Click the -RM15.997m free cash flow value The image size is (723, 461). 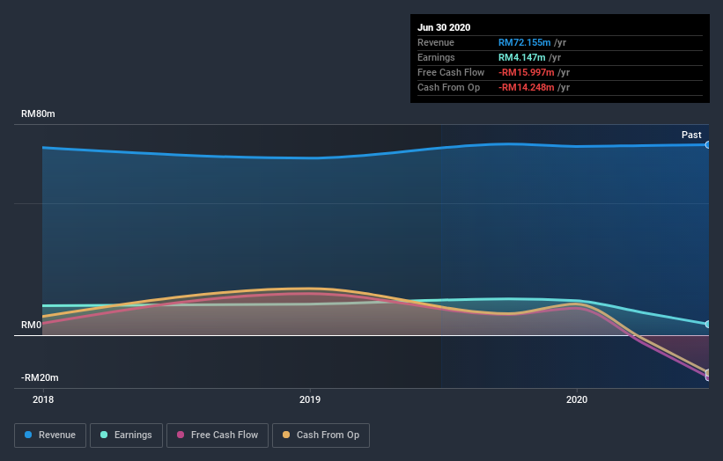pyautogui.click(x=526, y=72)
